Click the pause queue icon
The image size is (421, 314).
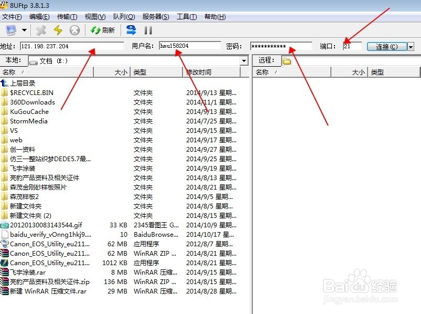(x=148, y=30)
